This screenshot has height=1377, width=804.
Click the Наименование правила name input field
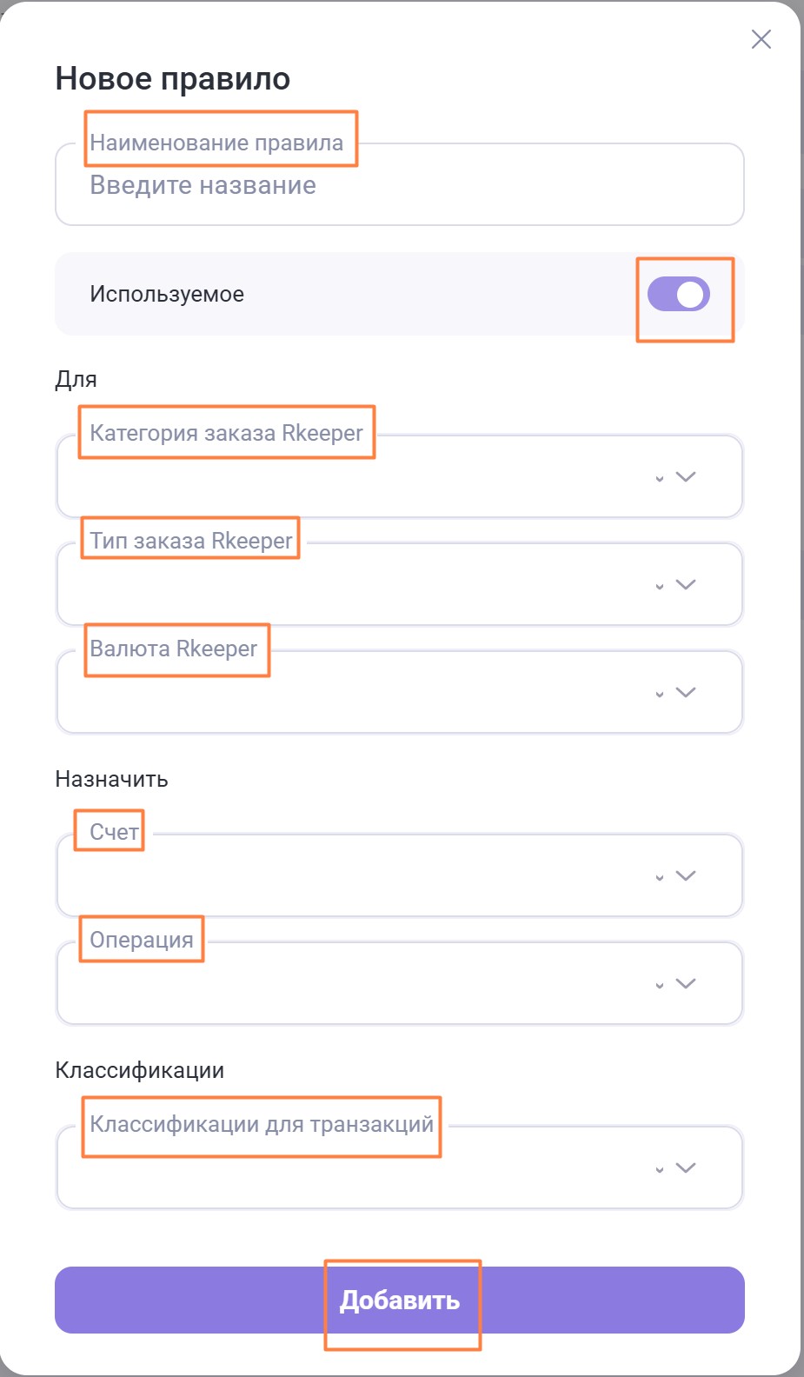point(400,185)
